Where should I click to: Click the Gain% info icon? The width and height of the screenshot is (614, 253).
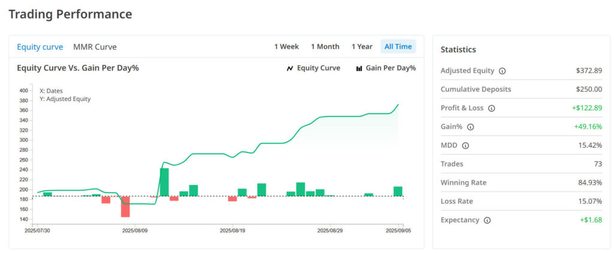tap(471, 127)
